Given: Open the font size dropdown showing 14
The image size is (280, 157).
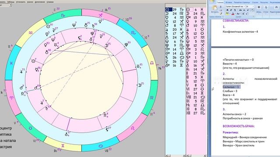Looking at the screenshot, I should (x=253, y=7).
